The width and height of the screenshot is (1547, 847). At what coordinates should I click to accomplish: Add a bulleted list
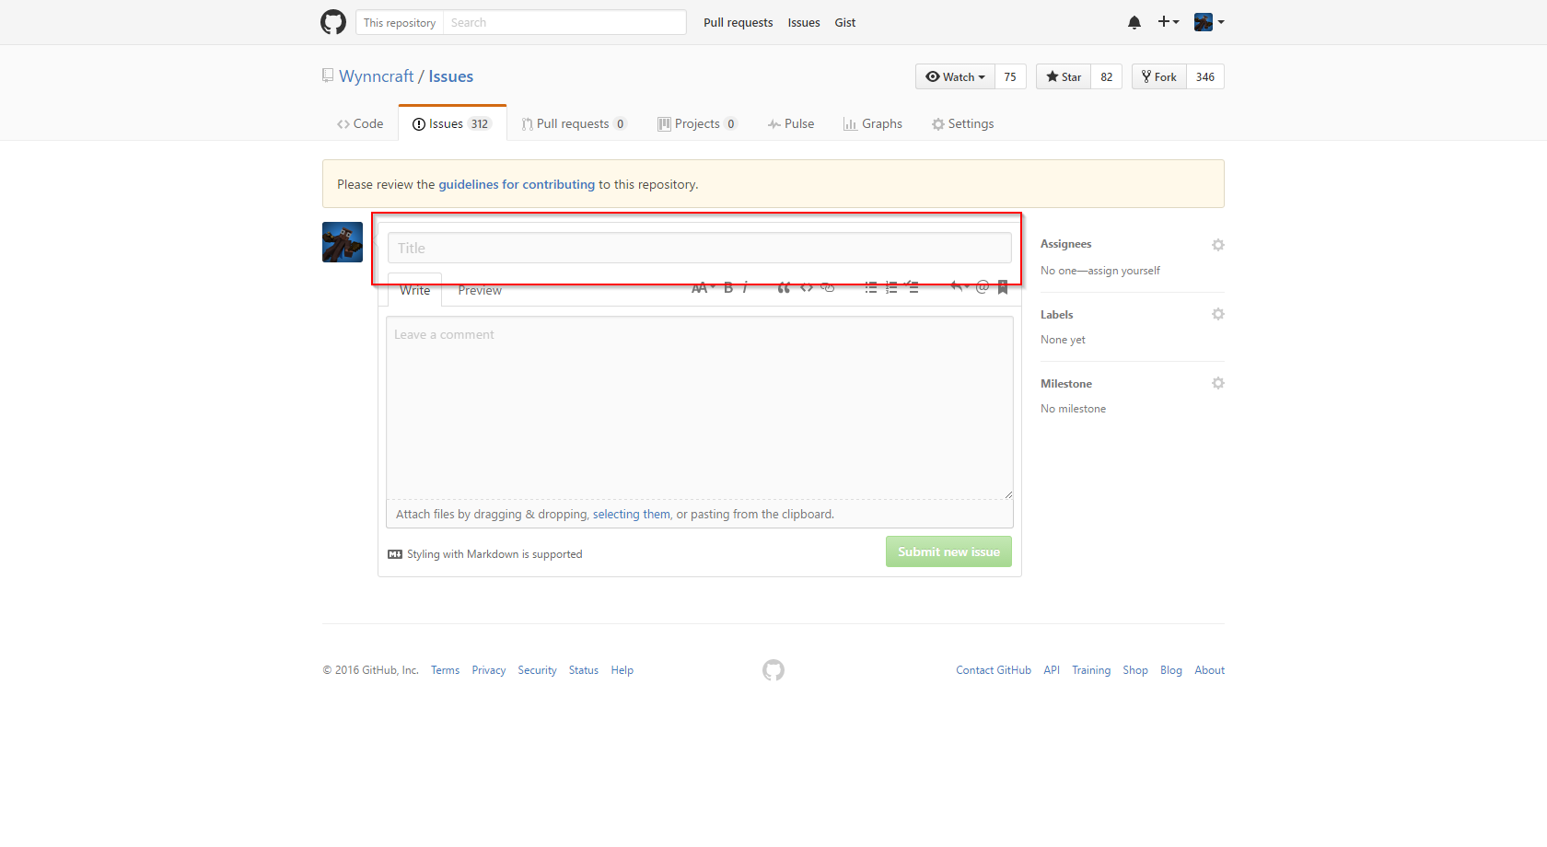tap(870, 287)
